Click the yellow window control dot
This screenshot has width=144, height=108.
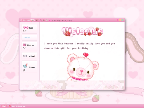[120, 20]
